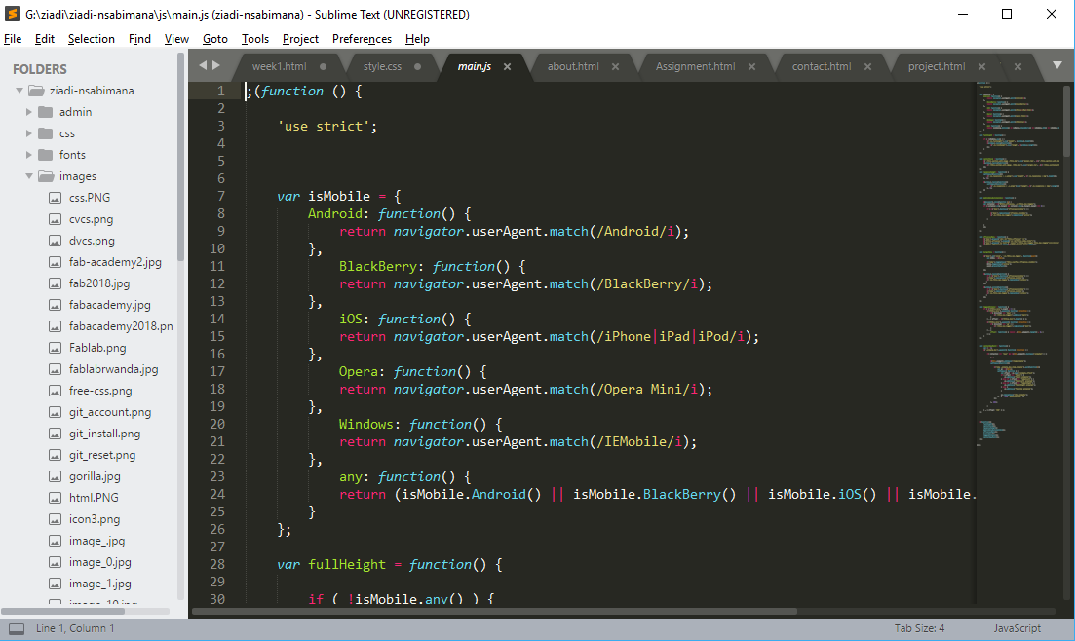Open the Selection menu
Image resolution: width=1075 pixels, height=641 pixels.
click(x=92, y=39)
